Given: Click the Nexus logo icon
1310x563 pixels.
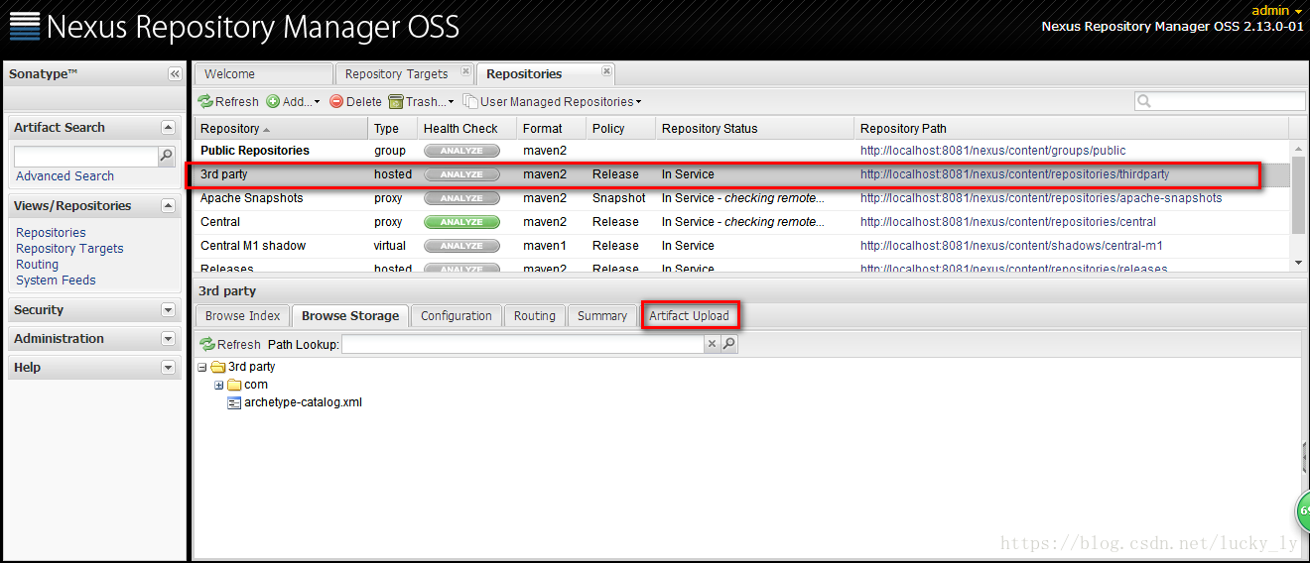Looking at the screenshot, I should tap(25, 26).
